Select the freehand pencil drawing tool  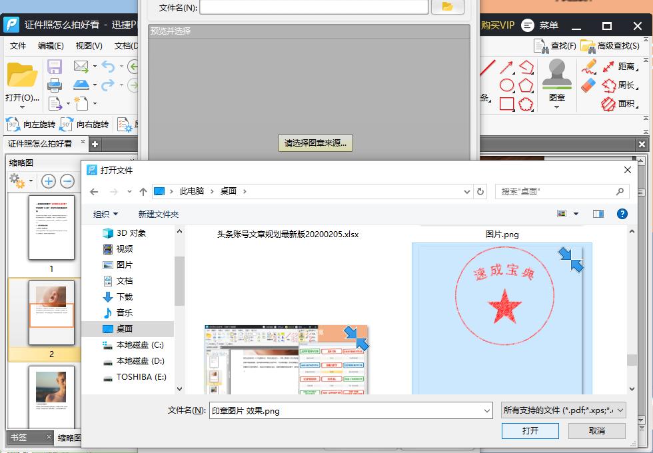point(589,67)
